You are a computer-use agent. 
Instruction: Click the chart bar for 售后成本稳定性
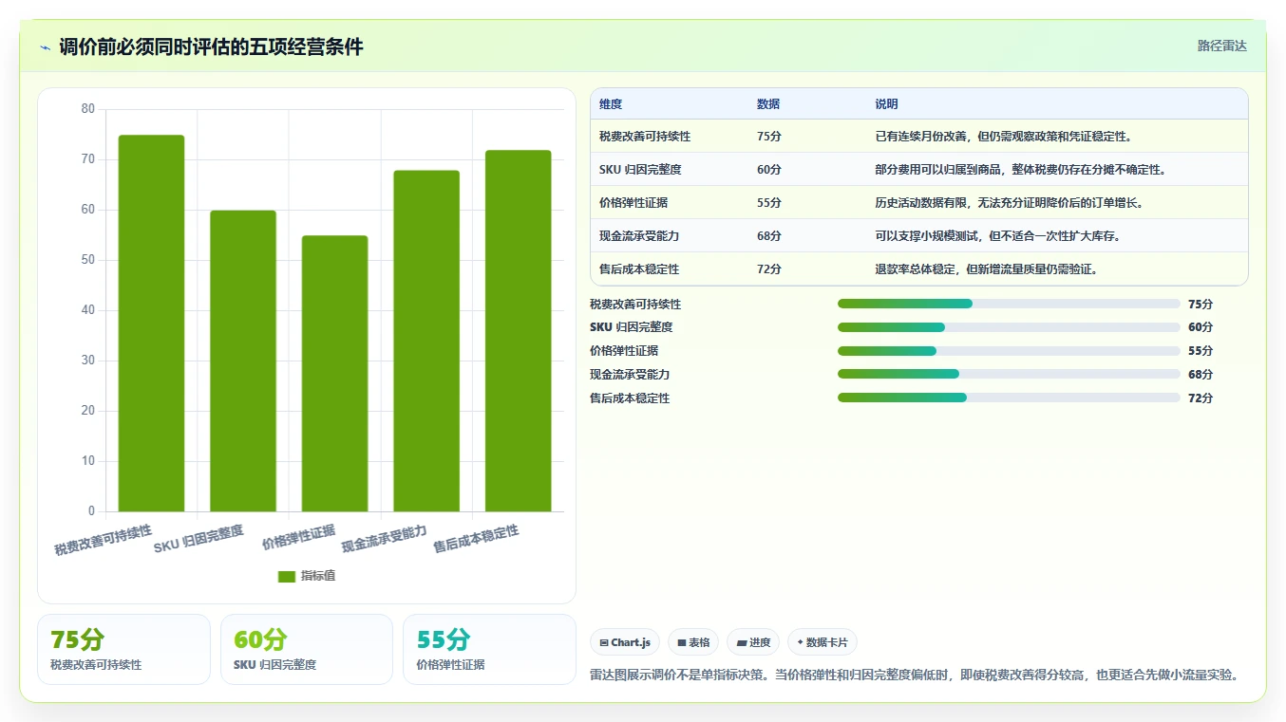519,331
